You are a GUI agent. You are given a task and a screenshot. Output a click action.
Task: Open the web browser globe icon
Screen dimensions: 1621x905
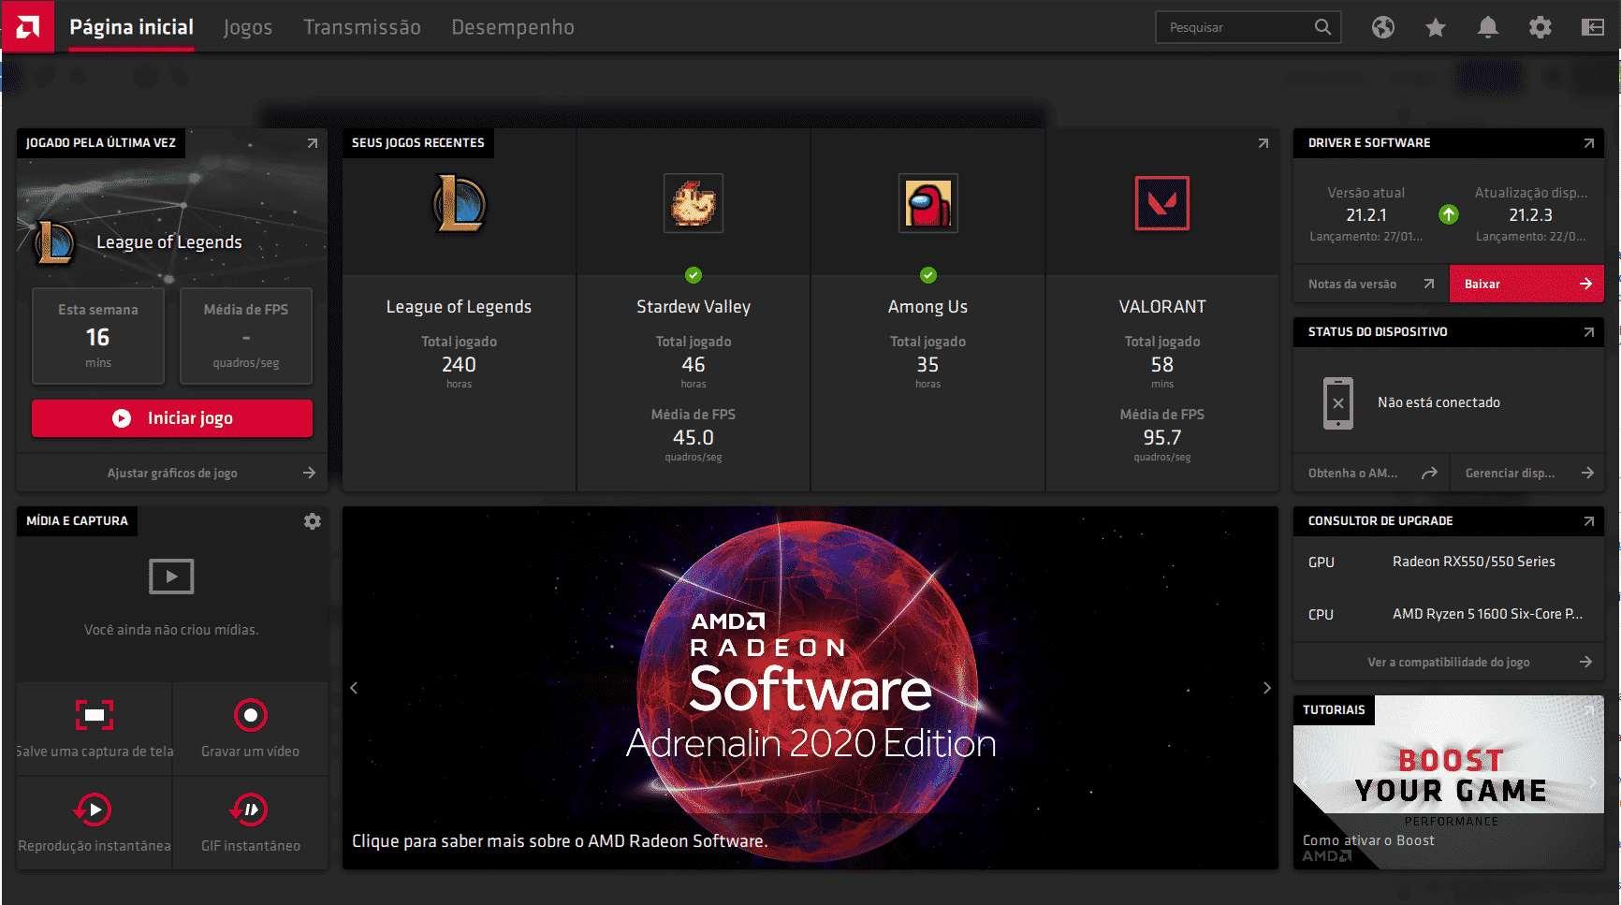(x=1383, y=27)
